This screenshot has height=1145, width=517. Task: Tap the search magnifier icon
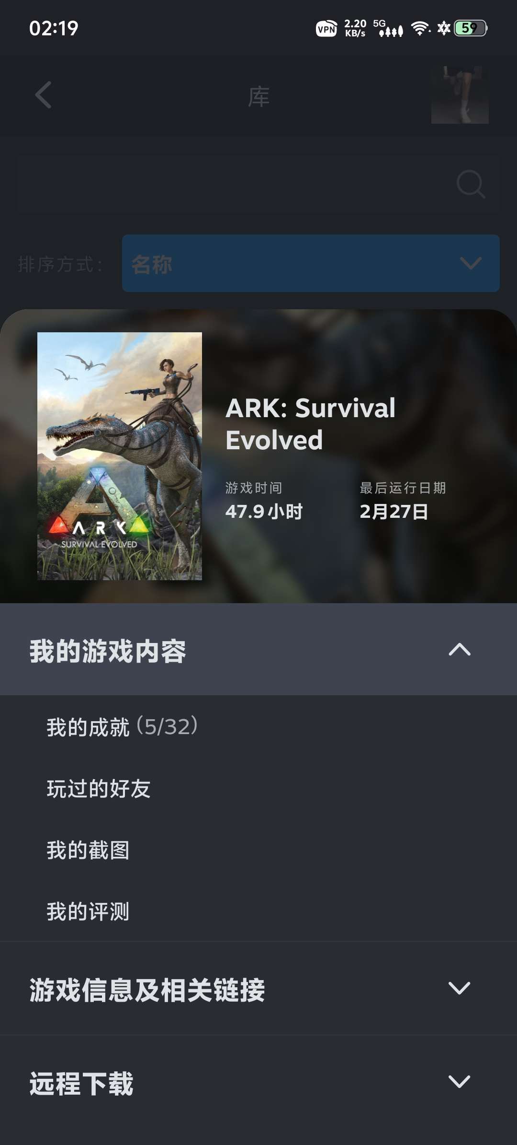click(x=471, y=184)
